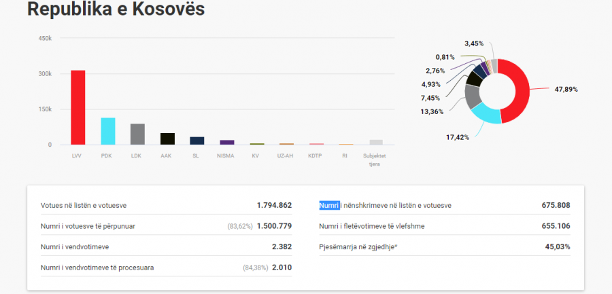This screenshot has width=612, height=294.
Task: Click the 47,89% donut label
Action: coord(566,90)
